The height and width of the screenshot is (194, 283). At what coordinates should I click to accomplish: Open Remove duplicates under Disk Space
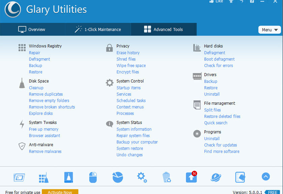[x=45, y=94]
